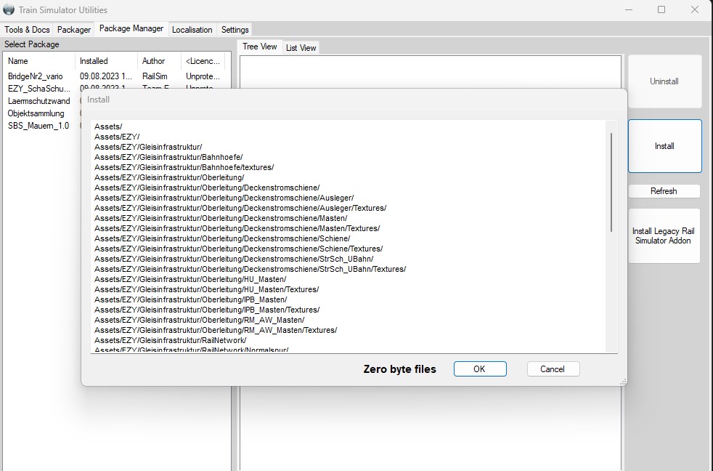
Task: Click the Deckenstromschiene/Masten/ line
Action: 221,218
